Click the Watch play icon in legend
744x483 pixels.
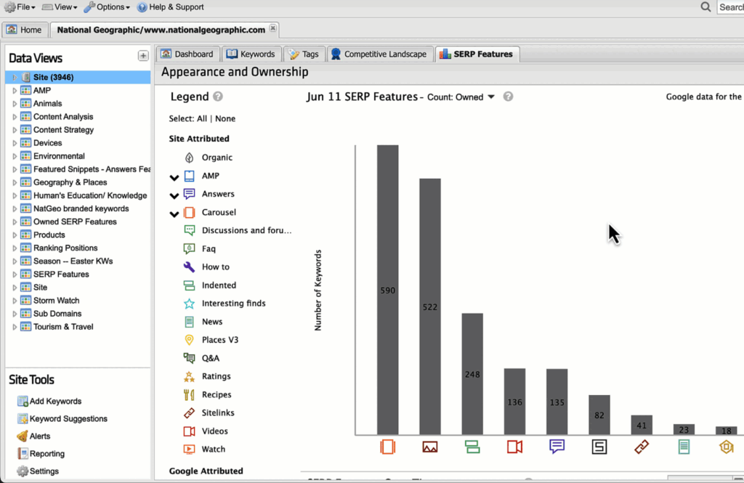tap(189, 450)
